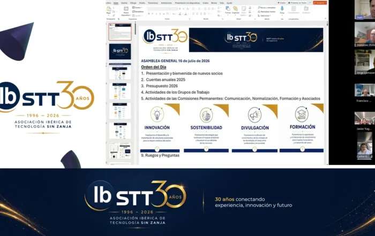This screenshot has height=236, width=375.
Task: Open the Ayuda tab
Action: click(x=229, y=3)
